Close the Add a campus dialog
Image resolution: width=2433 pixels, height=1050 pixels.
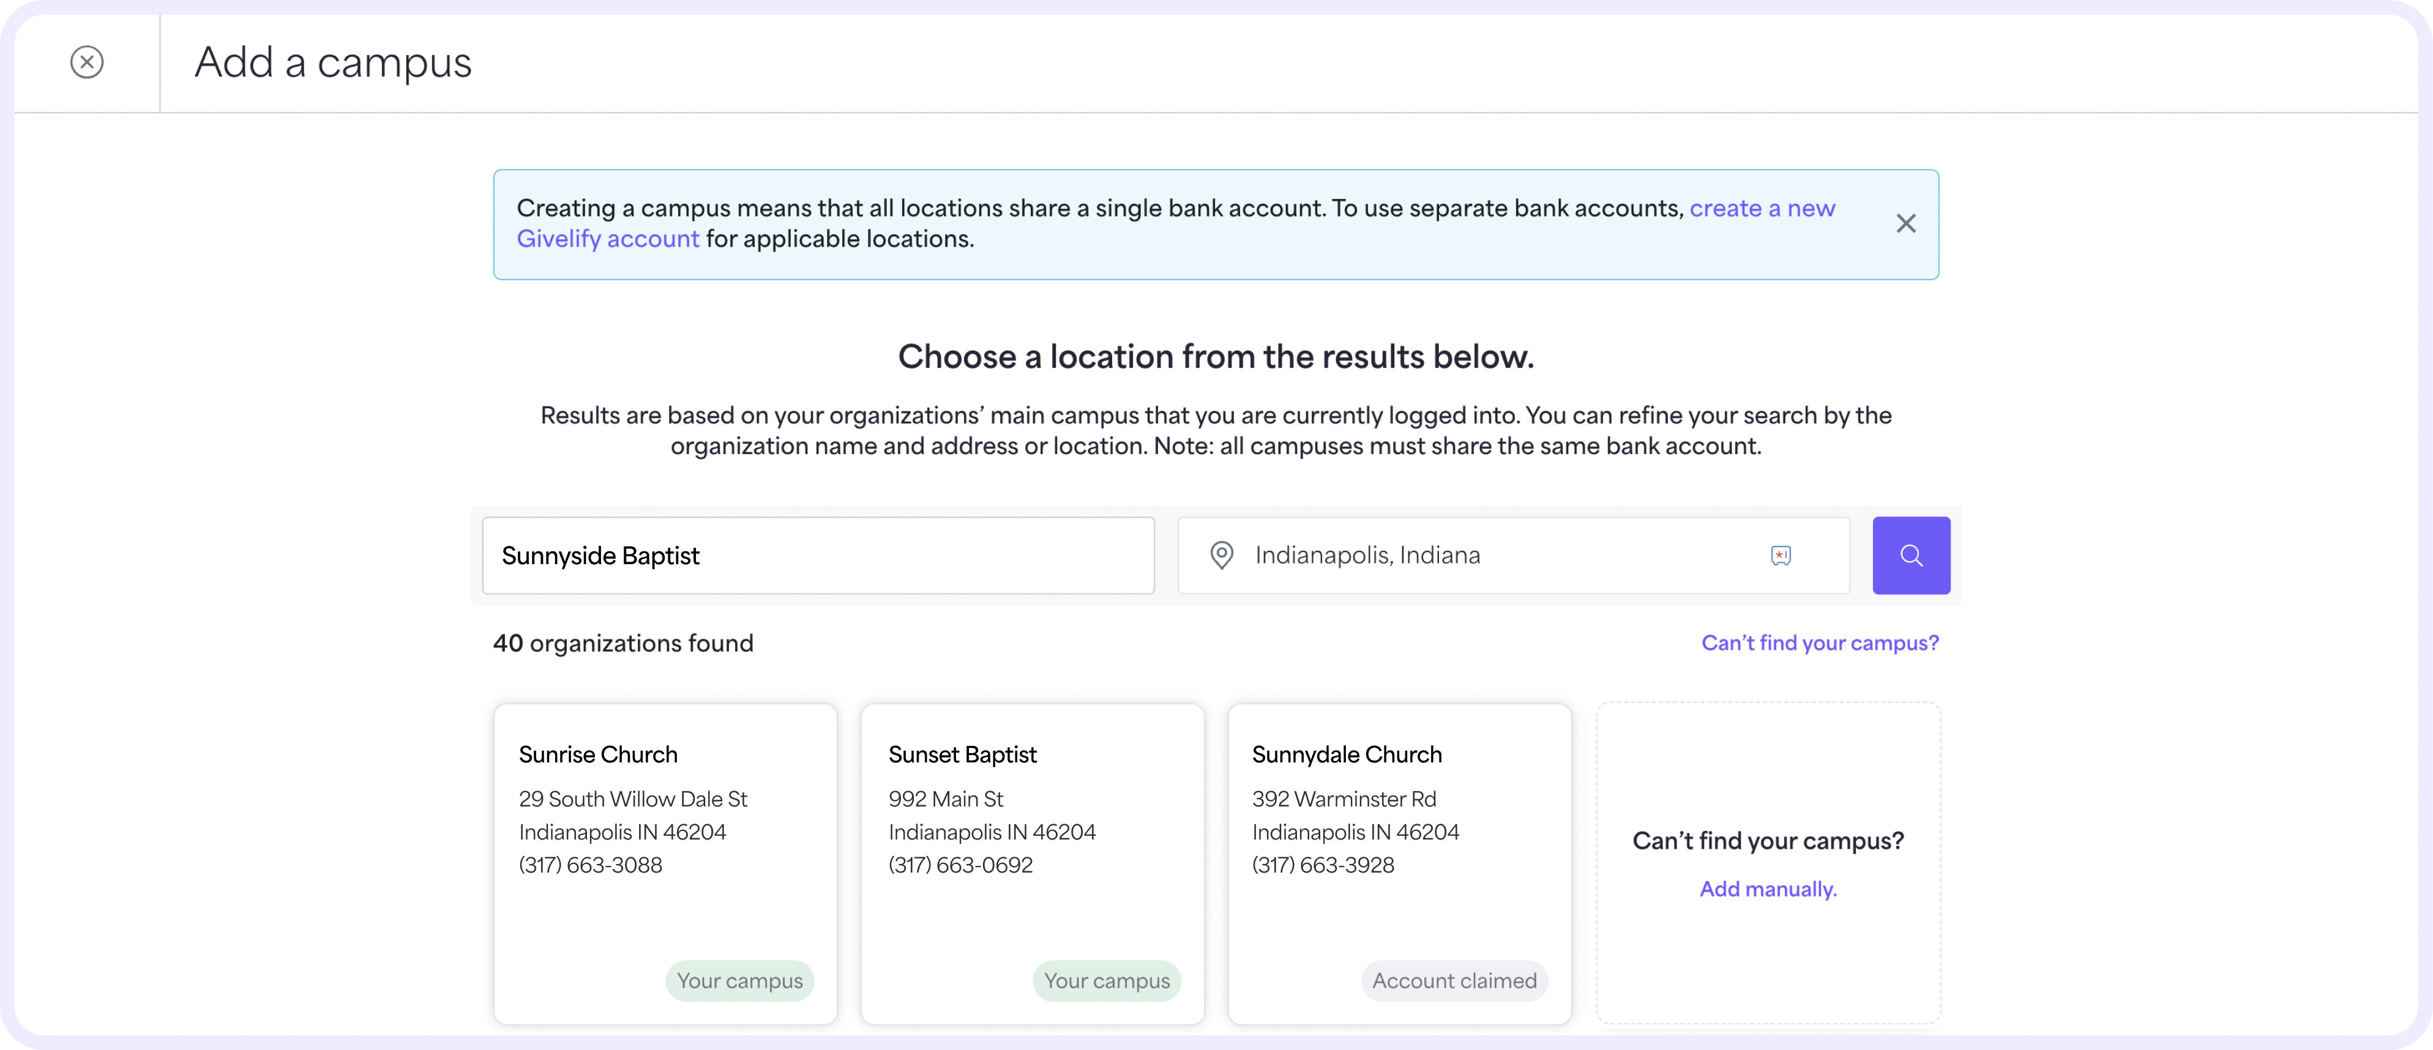pyautogui.click(x=87, y=62)
